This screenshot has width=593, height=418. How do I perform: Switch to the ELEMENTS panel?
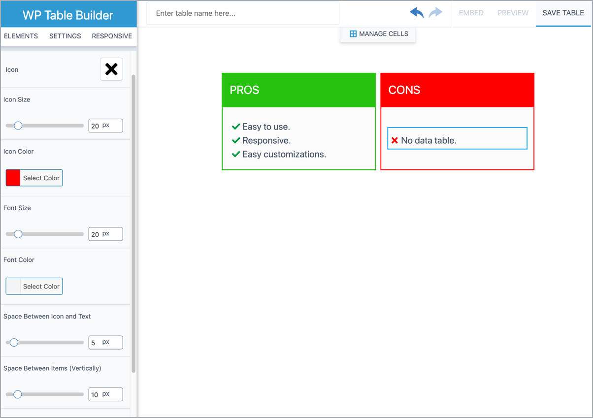[21, 36]
